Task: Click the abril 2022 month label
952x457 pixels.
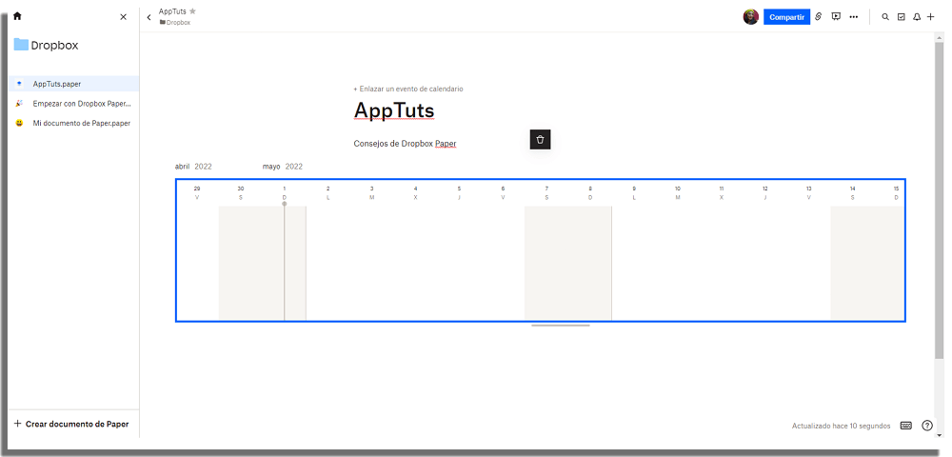Action: coord(193,167)
